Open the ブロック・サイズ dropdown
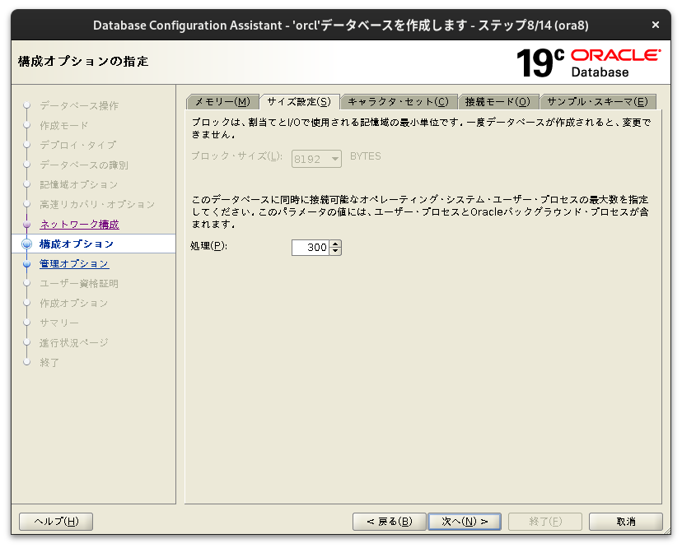Image resolution: width=682 pixels, height=548 pixels. click(x=335, y=158)
